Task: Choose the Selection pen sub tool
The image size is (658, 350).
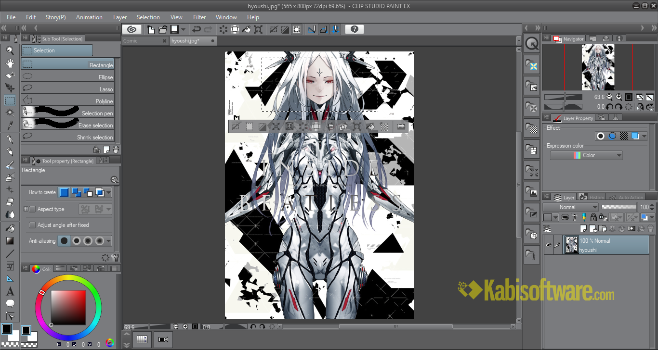Action: pyautogui.click(x=68, y=112)
